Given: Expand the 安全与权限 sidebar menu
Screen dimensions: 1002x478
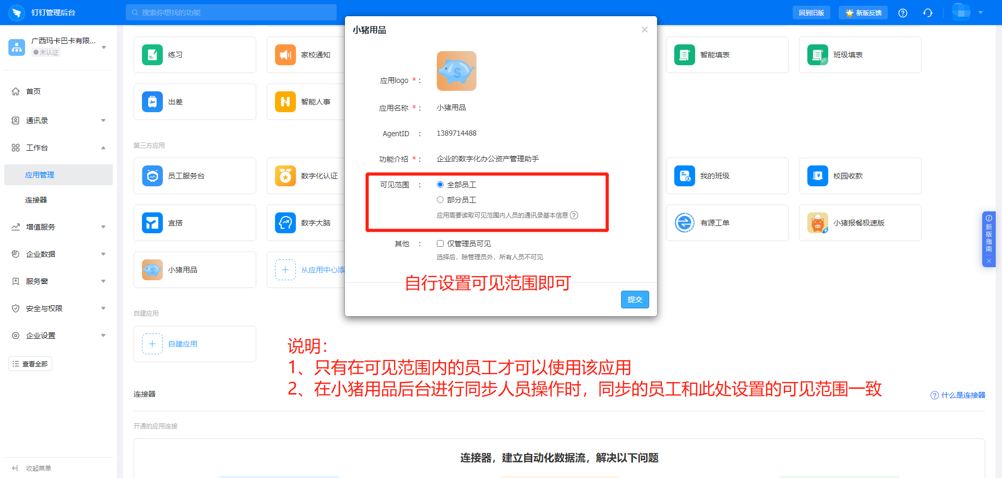Looking at the screenshot, I should pos(103,308).
